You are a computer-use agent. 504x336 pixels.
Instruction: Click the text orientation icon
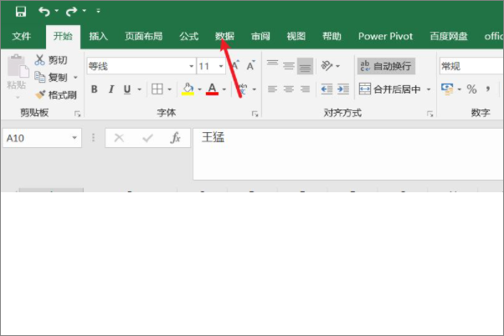[x=327, y=66]
